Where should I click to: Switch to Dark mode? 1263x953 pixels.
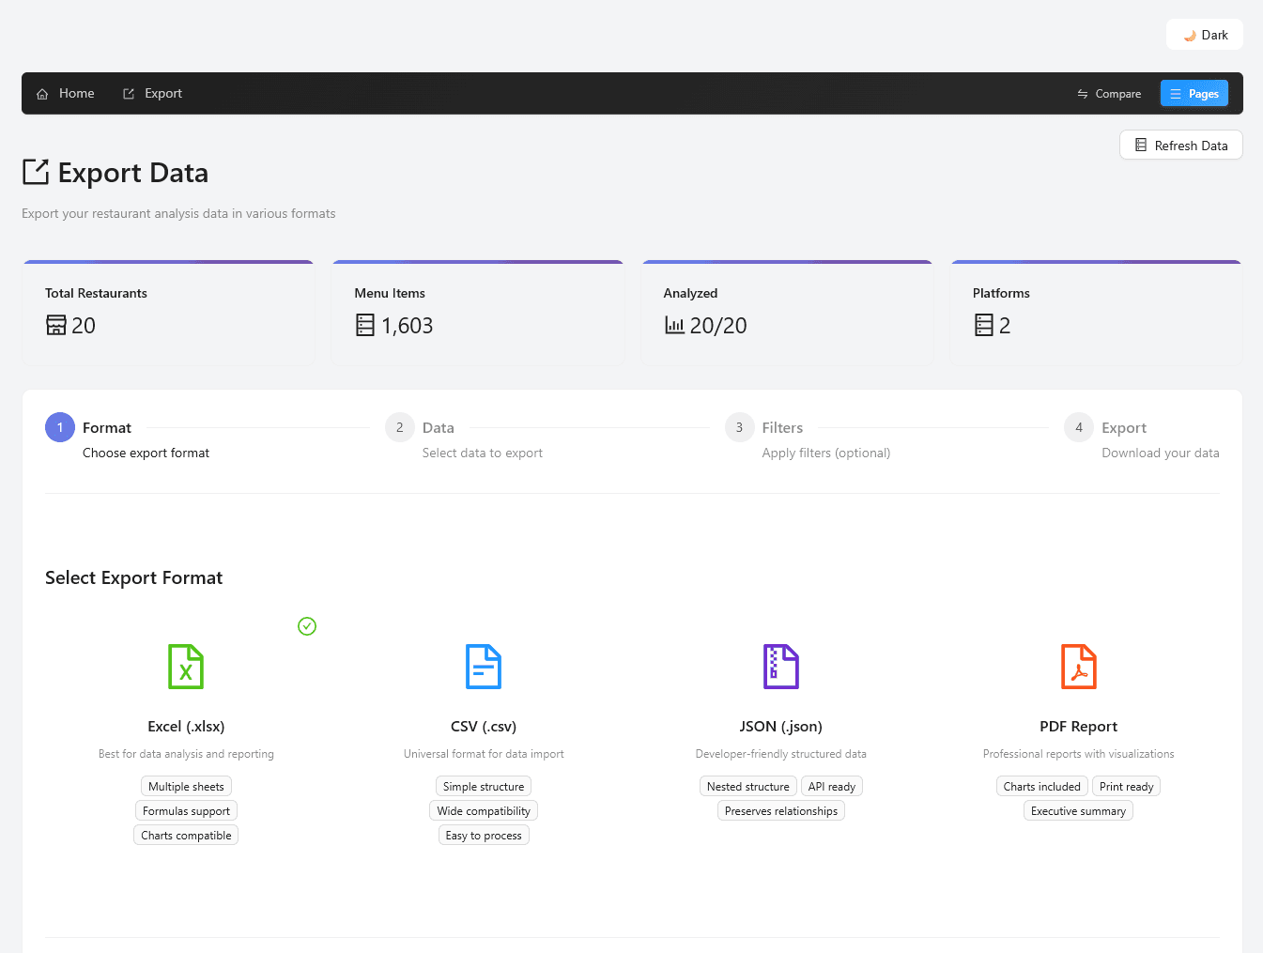click(x=1204, y=34)
